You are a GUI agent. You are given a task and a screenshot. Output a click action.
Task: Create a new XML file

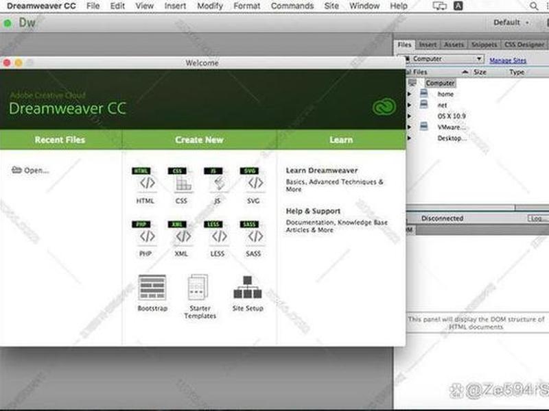pos(181,239)
